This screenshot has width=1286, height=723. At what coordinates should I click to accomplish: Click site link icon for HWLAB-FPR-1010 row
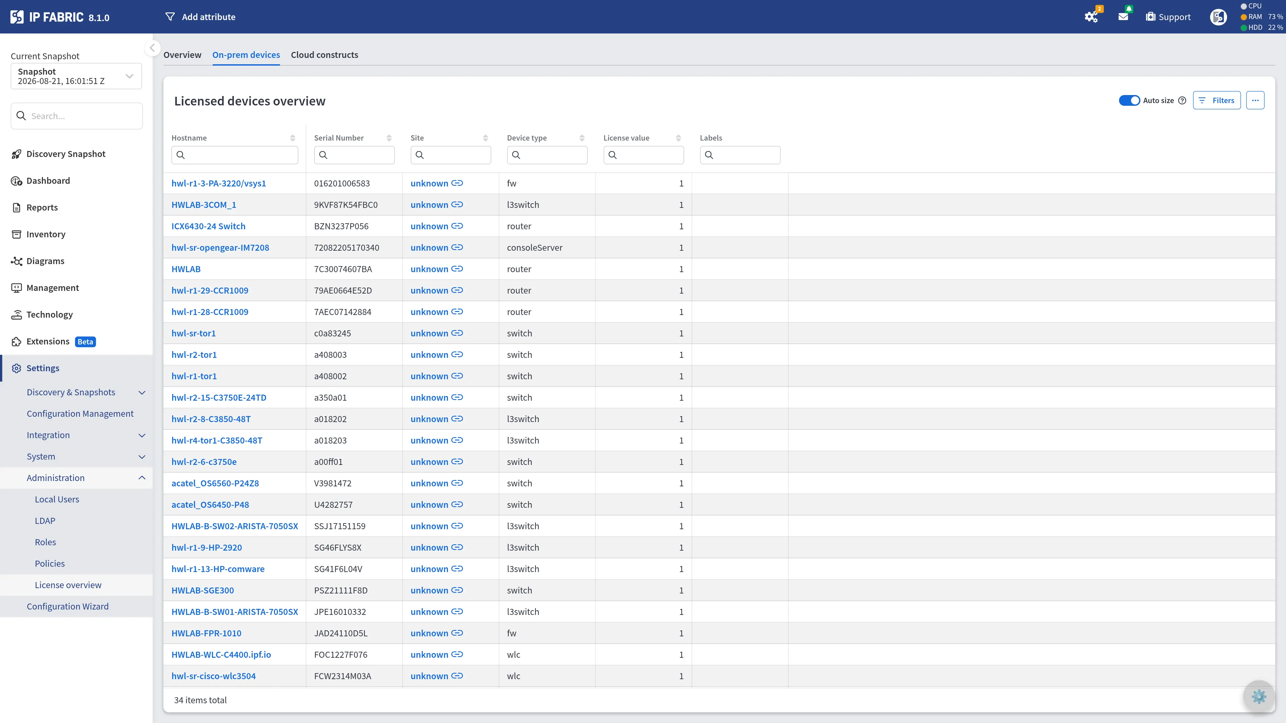(457, 633)
